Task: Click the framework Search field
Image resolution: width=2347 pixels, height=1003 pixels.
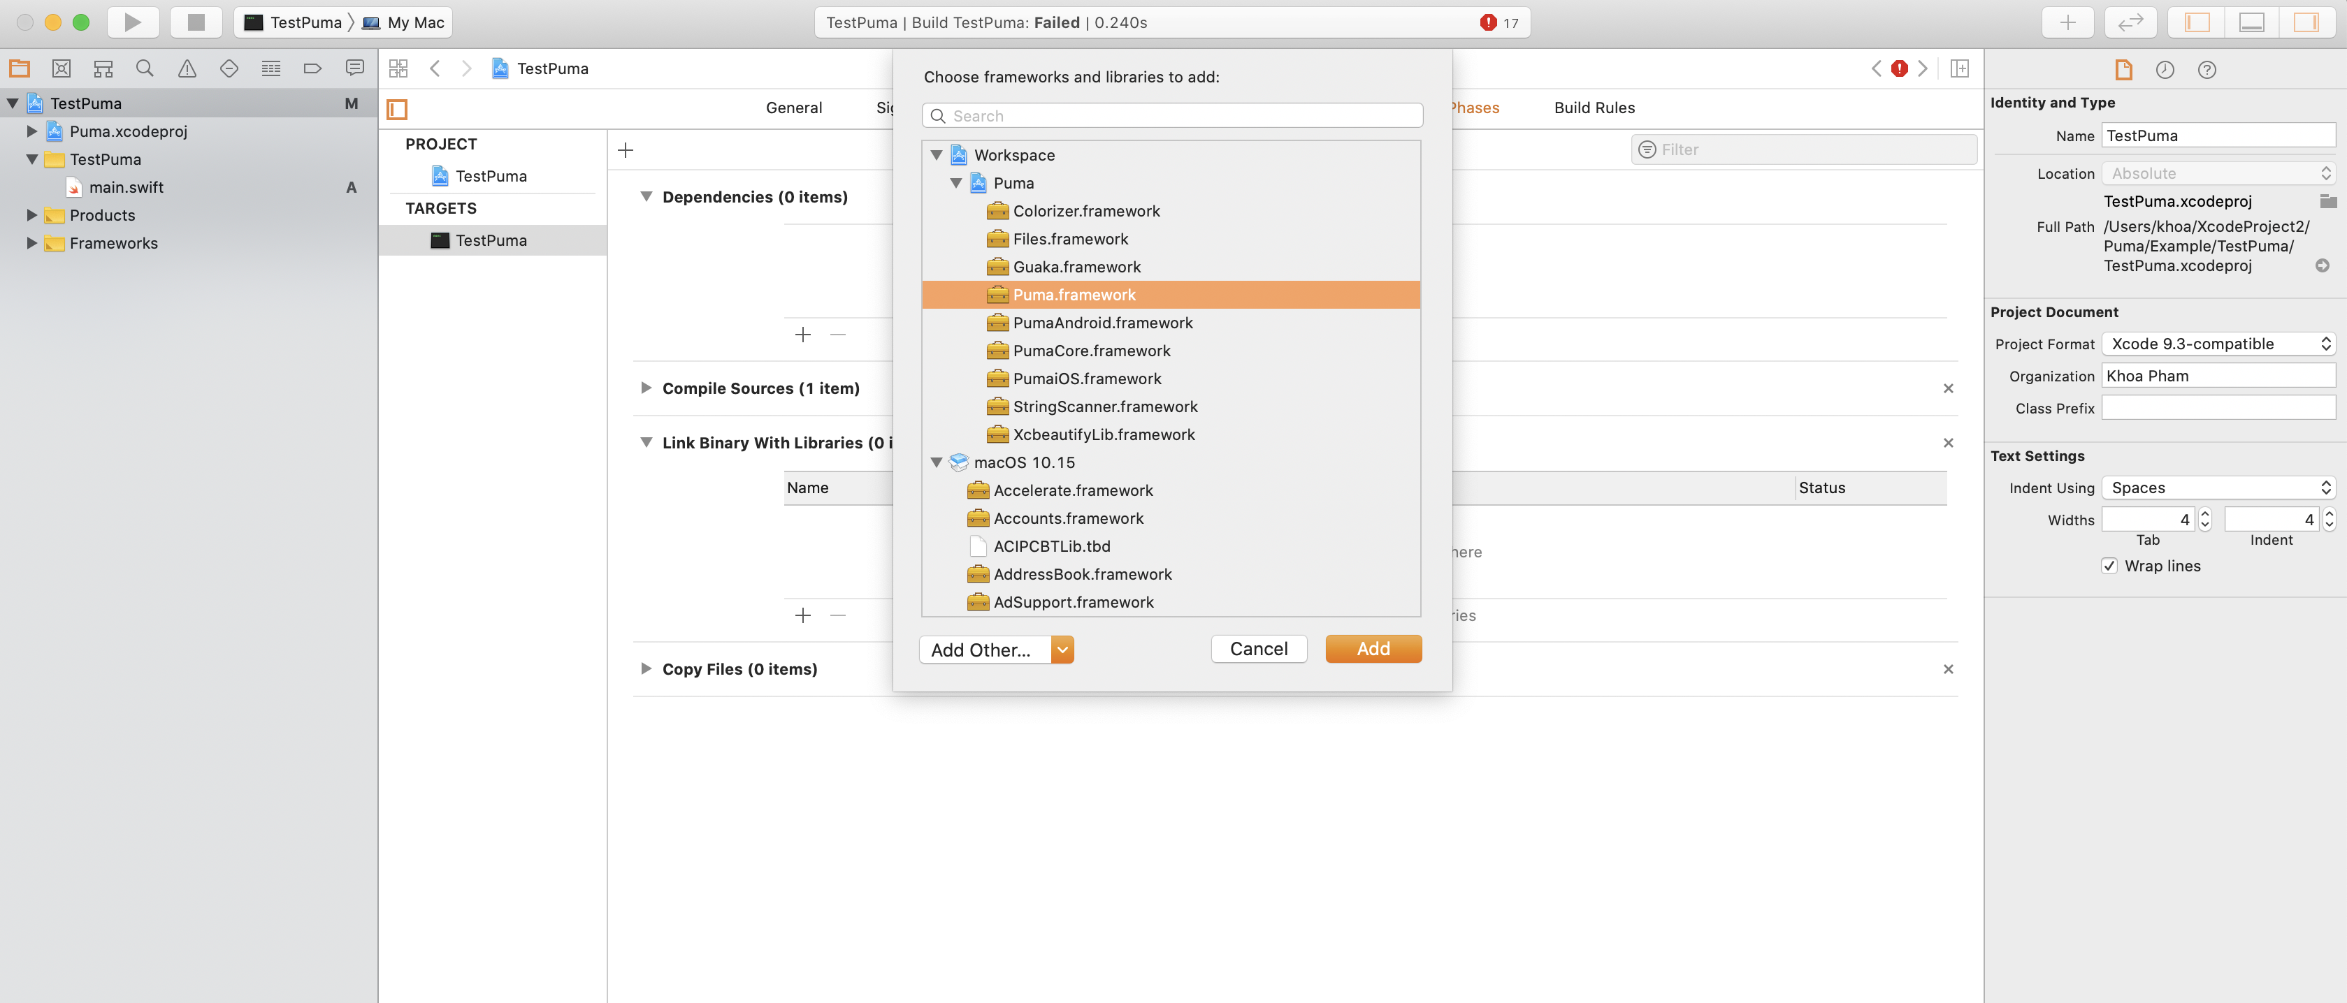Action: (1171, 115)
